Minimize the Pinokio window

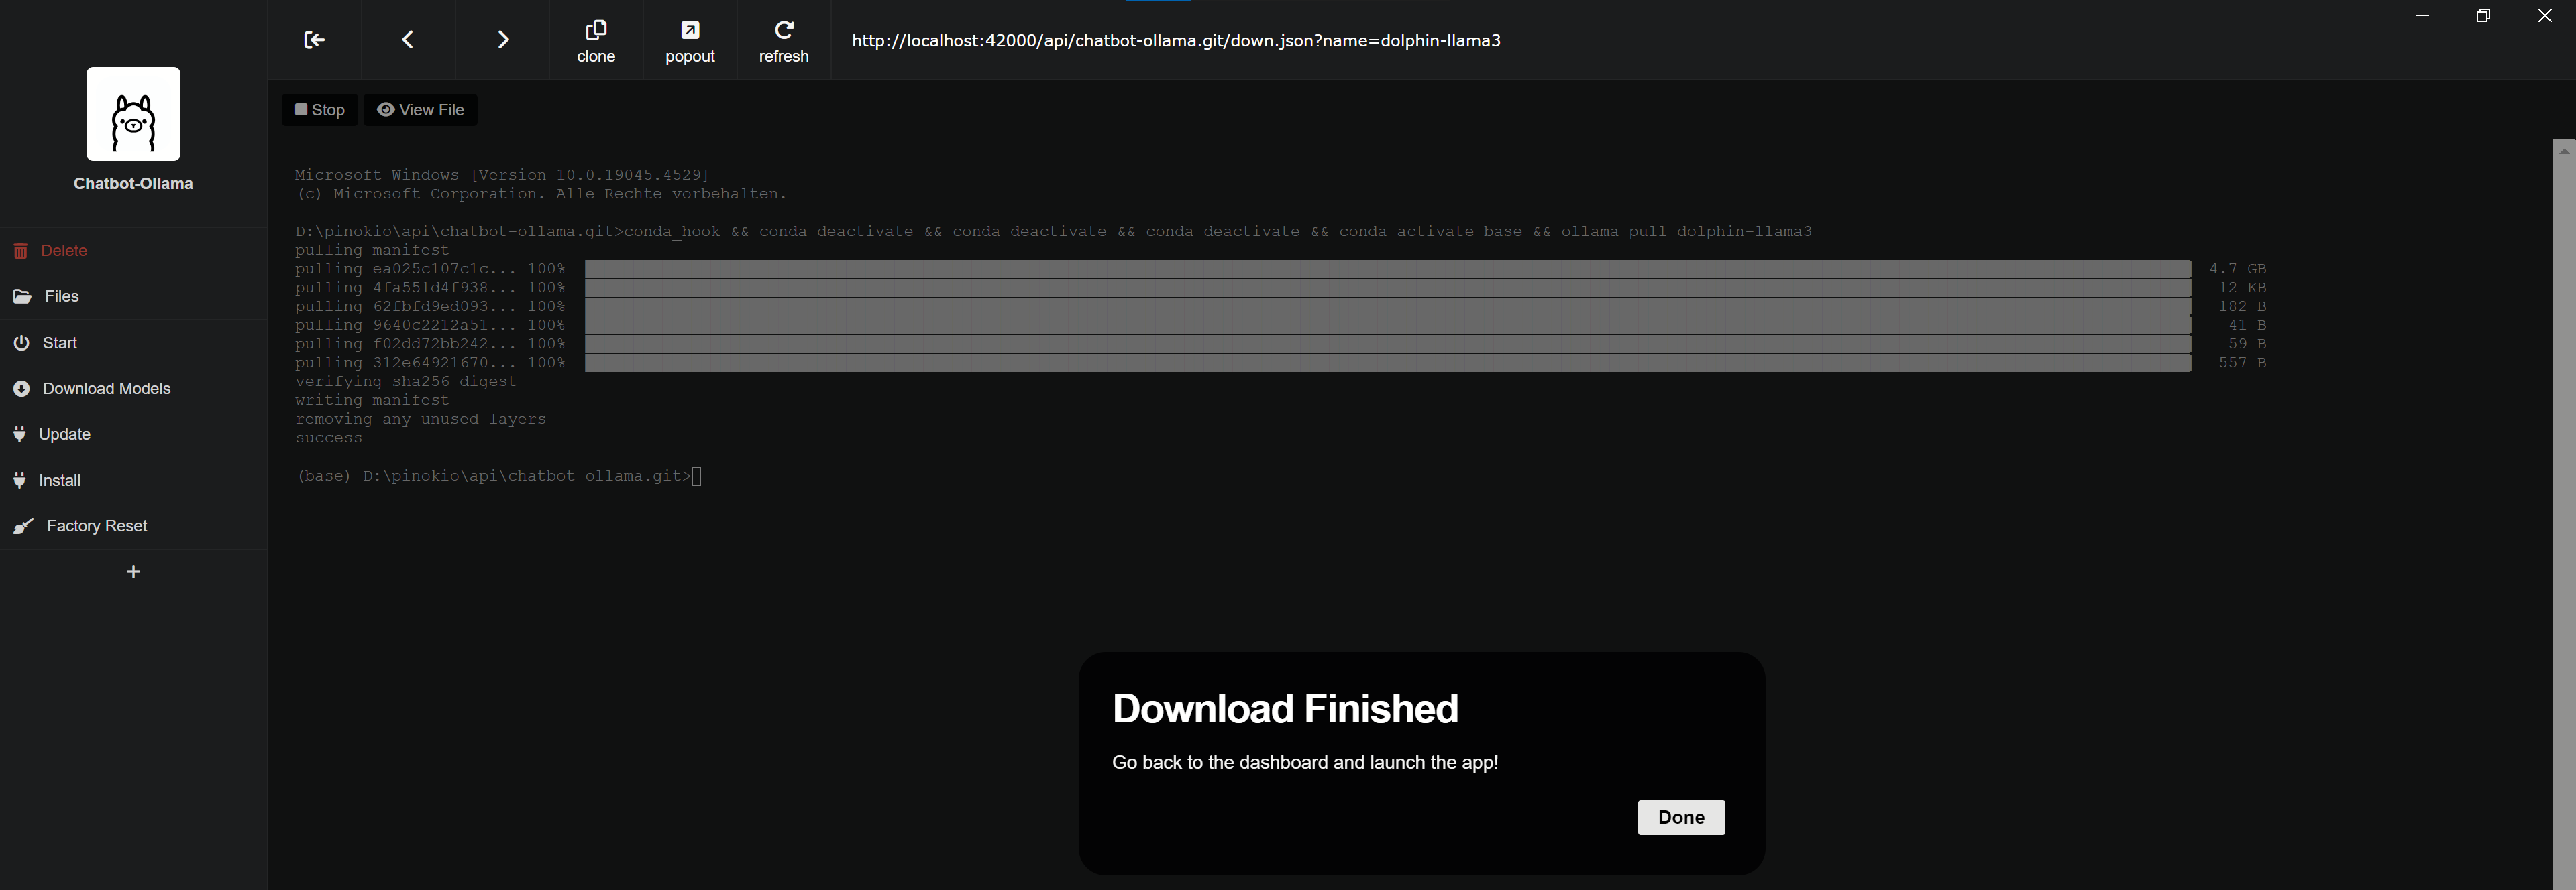click(x=2422, y=15)
